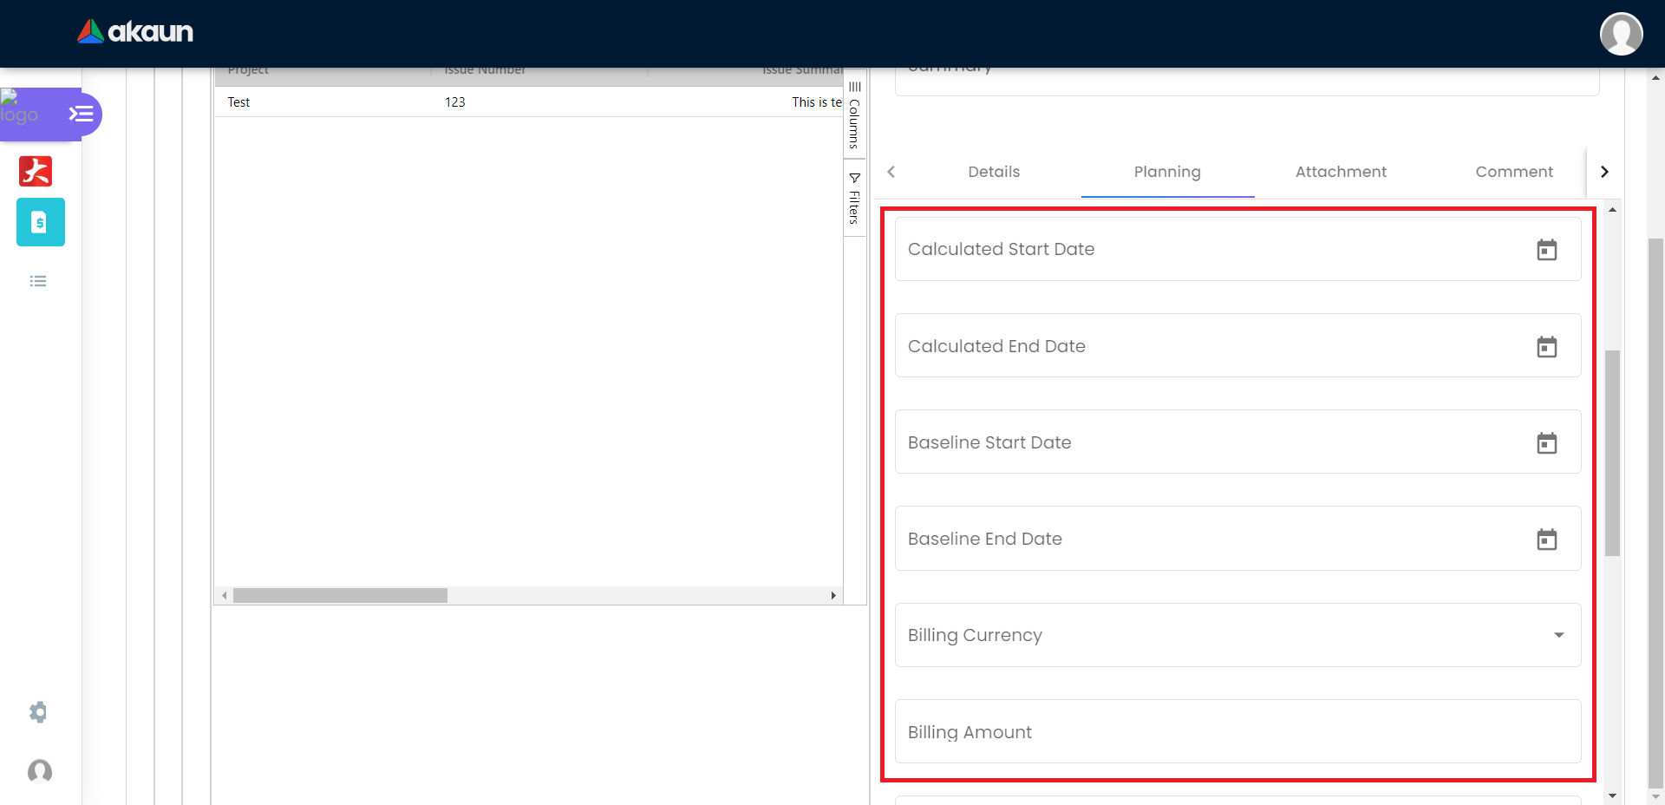Switch to the Attachment tab
1665x805 pixels.
(x=1340, y=172)
